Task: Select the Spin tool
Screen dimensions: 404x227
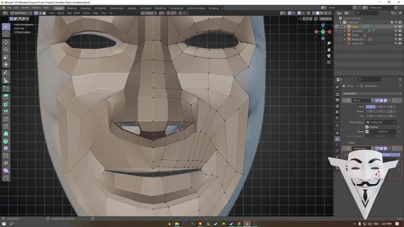Action: point(6,141)
